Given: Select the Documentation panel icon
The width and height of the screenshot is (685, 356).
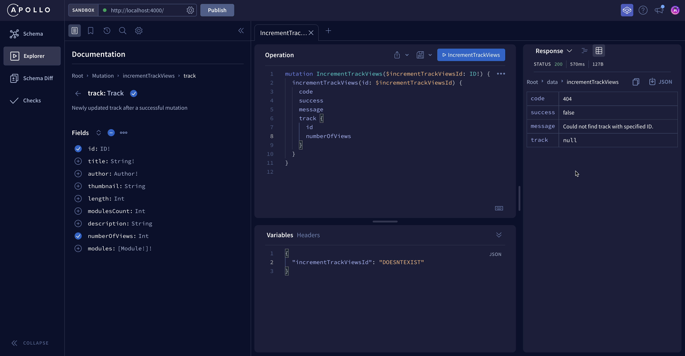Looking at the screenshot, I should 75,30.
